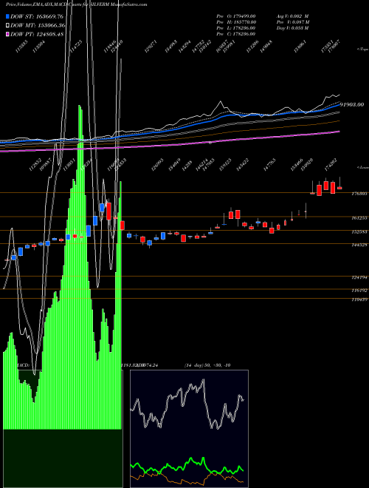Click the green +DI line in ADX panel
This screenshot has width=369, height=488.
pyautogui.click(x=187, y=465)
